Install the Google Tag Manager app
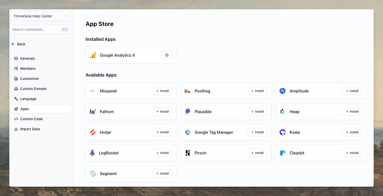Viewport: 383px width, 196px height. 257,132
